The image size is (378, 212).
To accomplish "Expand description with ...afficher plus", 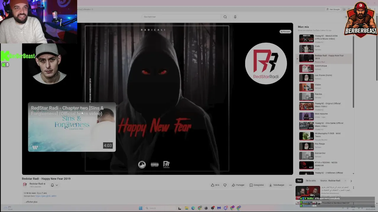I will tap(31, 202).
